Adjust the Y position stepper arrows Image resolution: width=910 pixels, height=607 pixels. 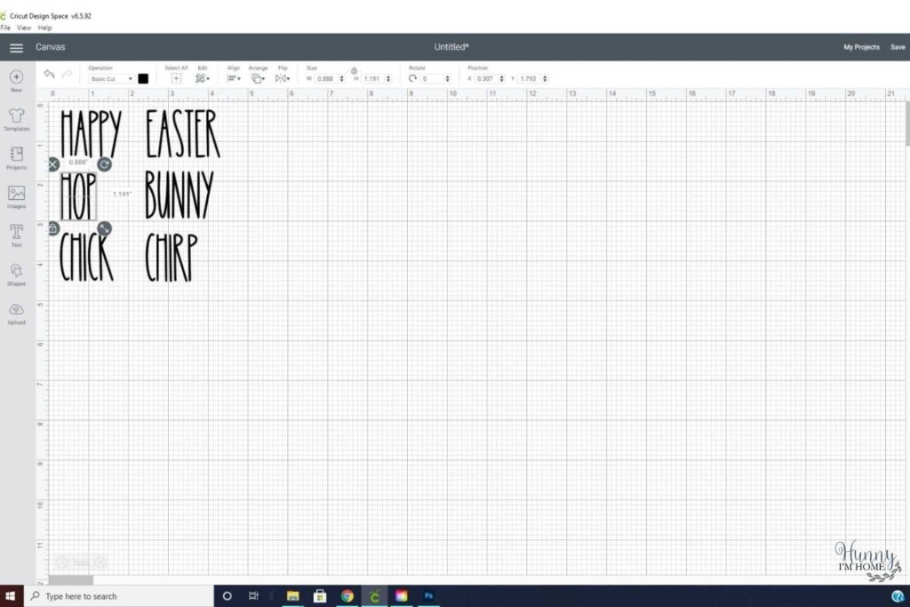pos(546,79)
